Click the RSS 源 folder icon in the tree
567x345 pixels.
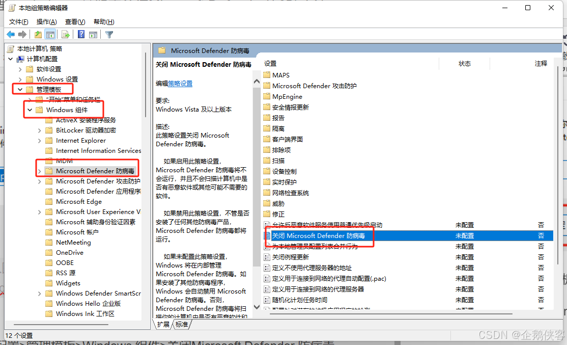pyautogui.click(x=49, y=273)
